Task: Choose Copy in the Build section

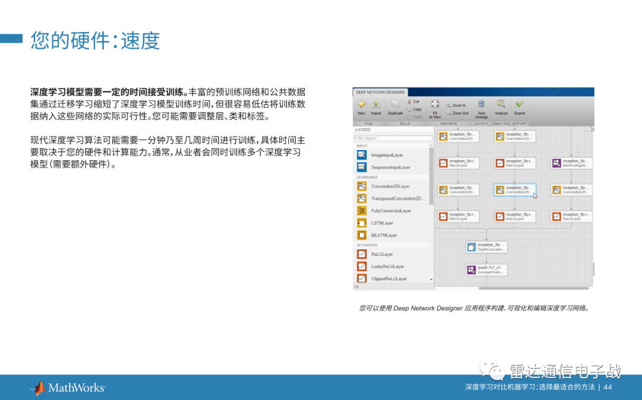Action: (414, 109)
